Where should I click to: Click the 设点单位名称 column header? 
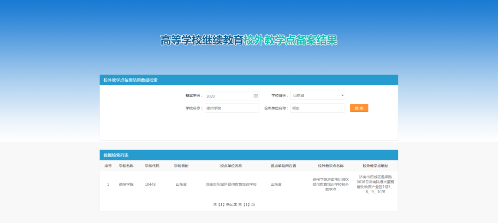click(x=231, y=166)
